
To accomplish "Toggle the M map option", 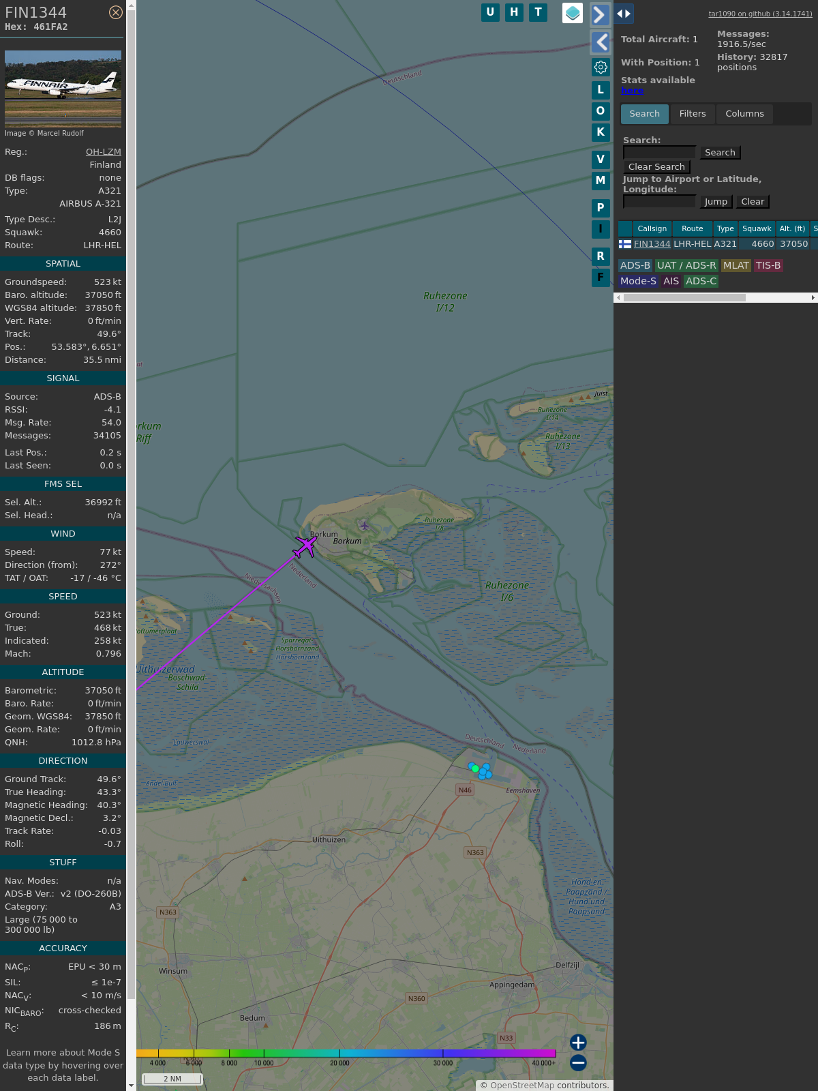I will (601, 181).
